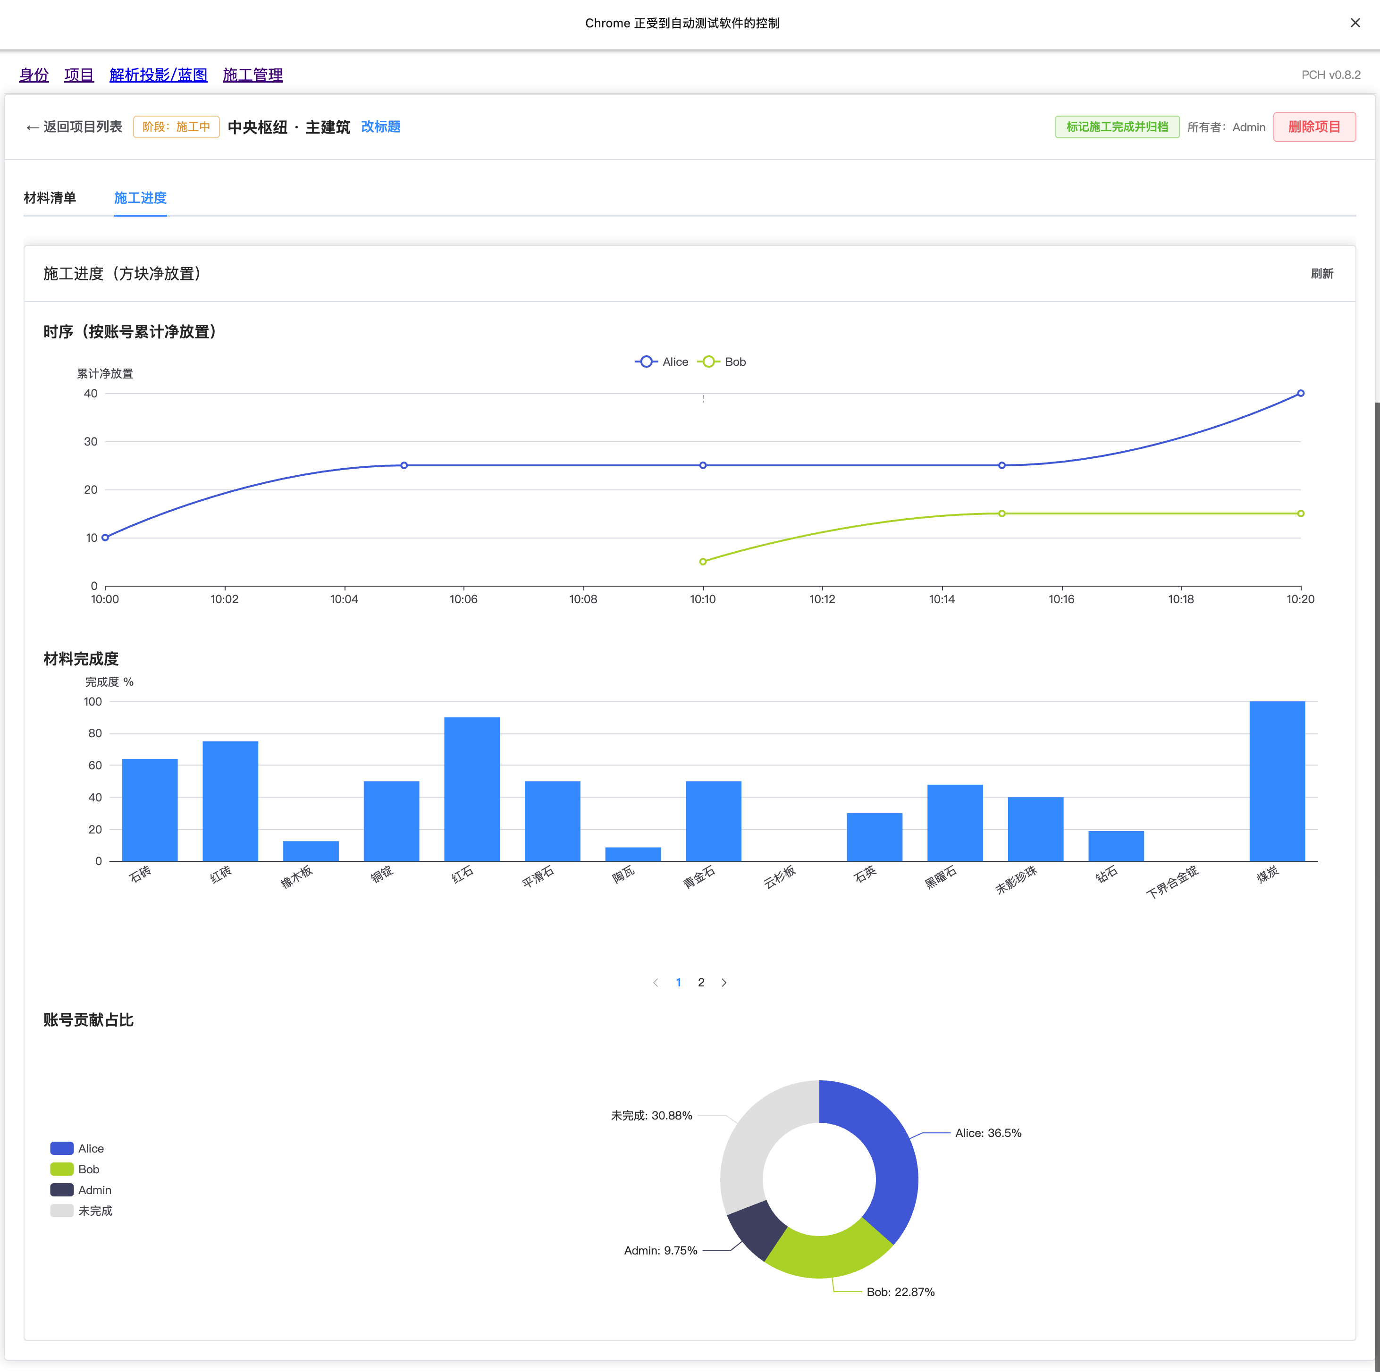Toggle Admin in the pie chart legend

click(81, 1190)
